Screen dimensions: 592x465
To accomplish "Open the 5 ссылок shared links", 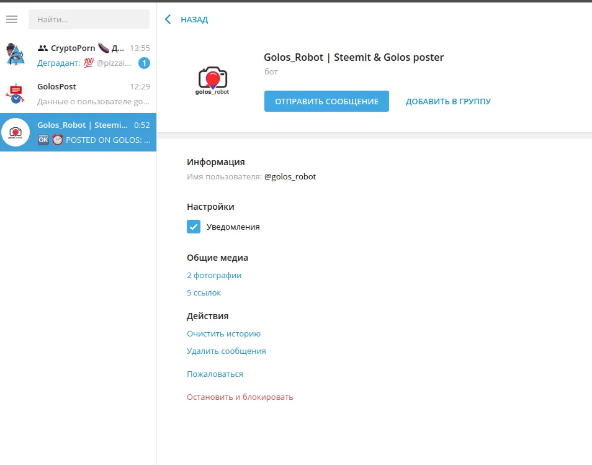I will [x=204, y=293].
